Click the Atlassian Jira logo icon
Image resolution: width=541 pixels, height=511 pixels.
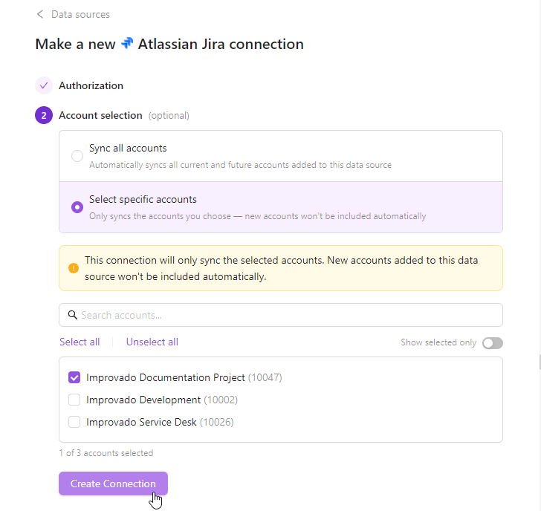coord(127,44)
